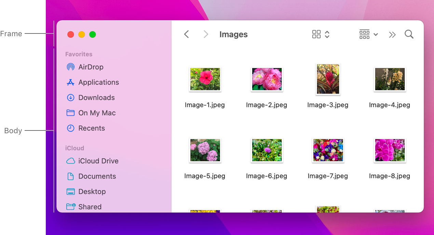Select the Image-4.jpeg thumbnail

click(x=390, y=79)
